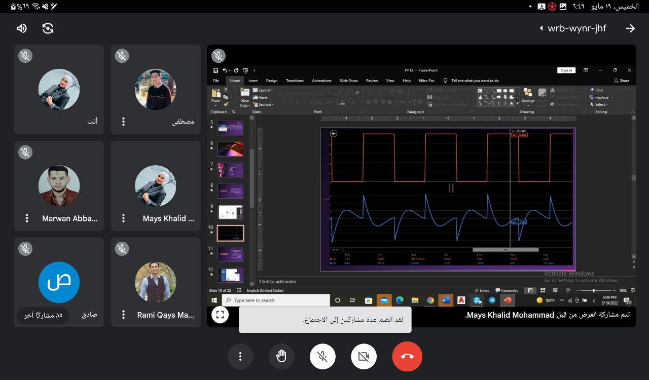Viewport: 649px width, 380px height.
Task: Click the Paste clipboard icon
Action: click(216, 93)
